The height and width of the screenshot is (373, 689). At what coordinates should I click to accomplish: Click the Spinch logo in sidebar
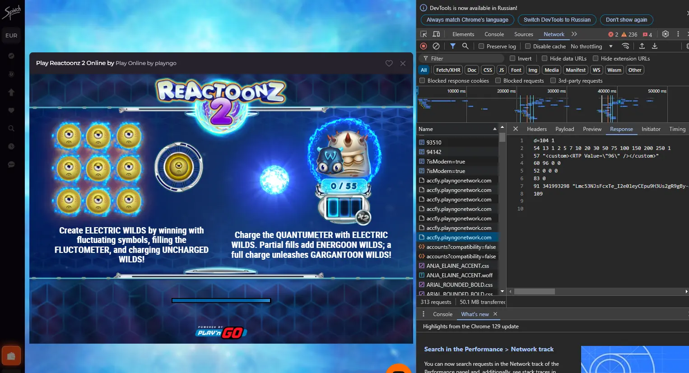pyautogui.click(x=11, y=12)
